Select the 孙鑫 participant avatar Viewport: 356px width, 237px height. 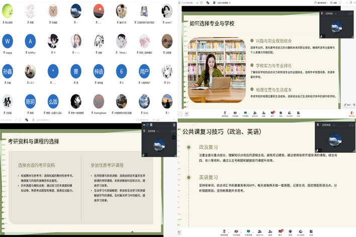(8, 70)
